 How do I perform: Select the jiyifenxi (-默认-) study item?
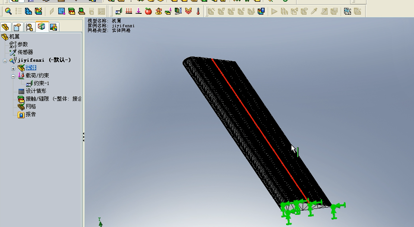(40, 60)
